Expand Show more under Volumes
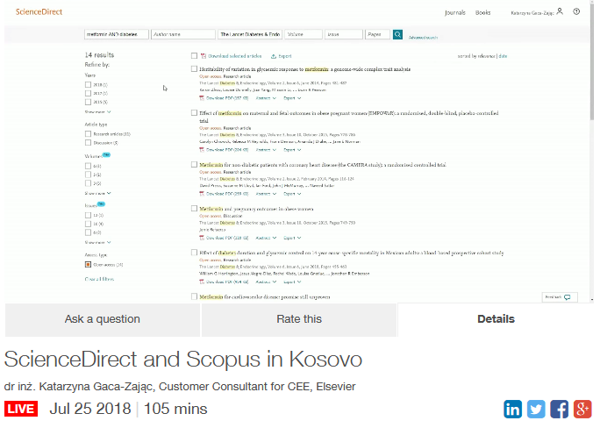The image size is (600, 428). point(97,193)
